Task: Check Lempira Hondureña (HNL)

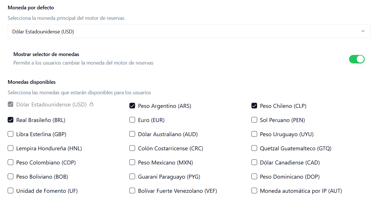Action: [10, 148]
